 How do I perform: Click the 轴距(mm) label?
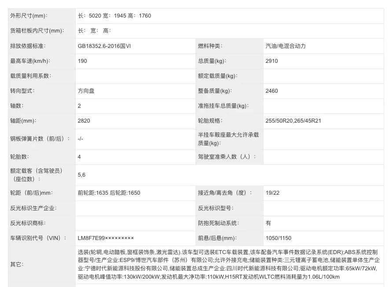coord(23,121)
